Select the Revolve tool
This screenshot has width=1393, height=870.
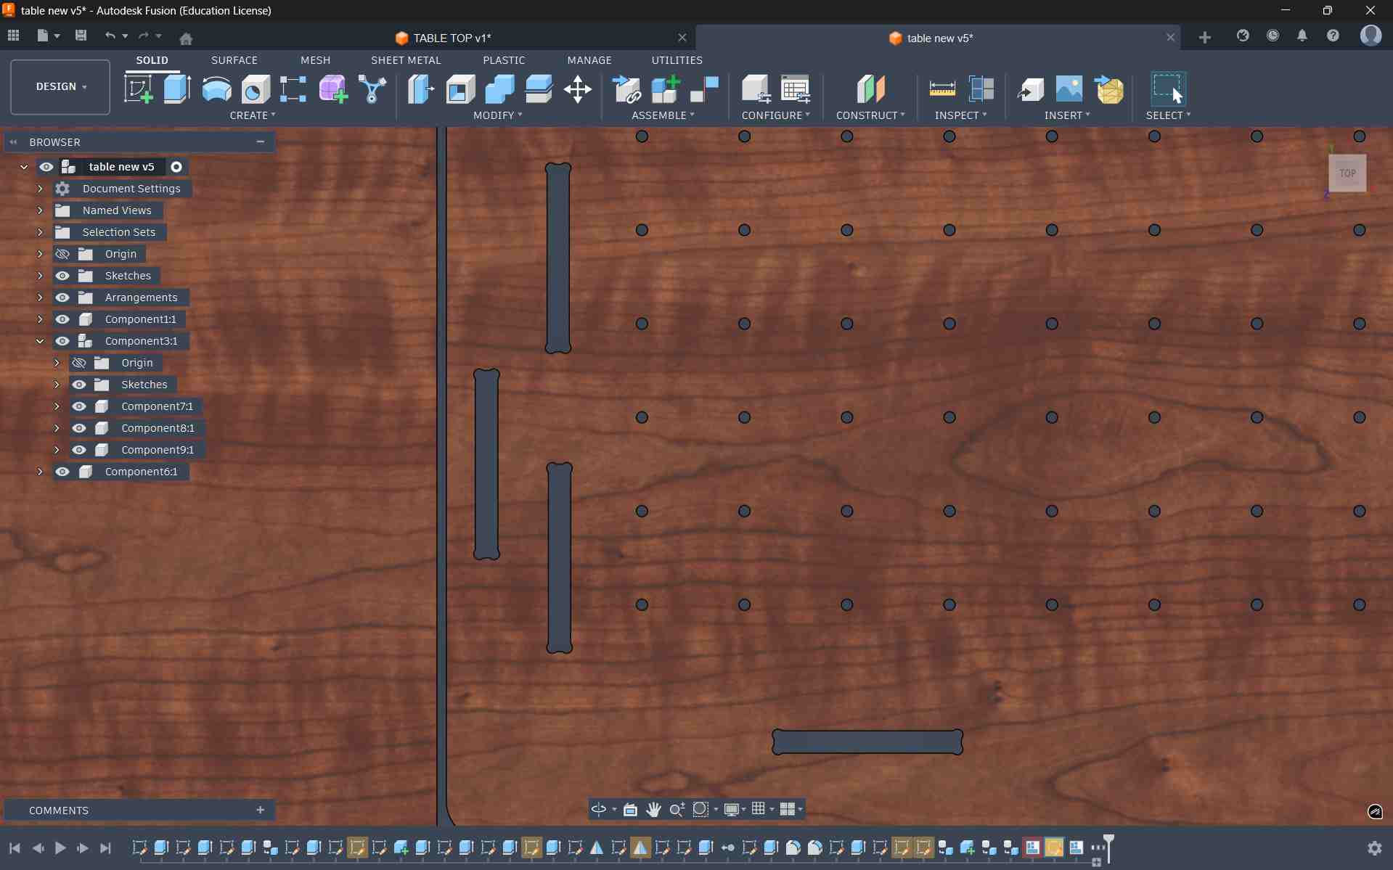(x=216, y=89)
